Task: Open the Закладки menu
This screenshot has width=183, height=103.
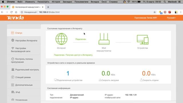Action: 67,2
